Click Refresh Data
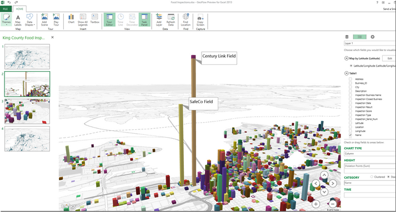The height and width of the screenshot is (212, 396). (171, 20)
